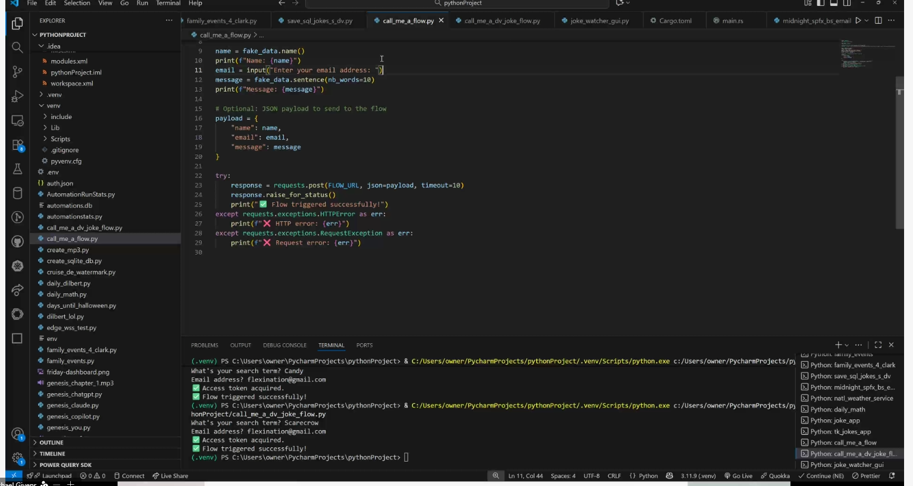Click Live Share in the status bar
This screenshot has height=486, width=913.
click(x=170, y=476)
